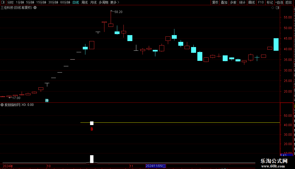Image resolution: width=295 pixels, height=169 pixels.
Task: Select the 15分钟 period tab
Action: pos(41,2)
